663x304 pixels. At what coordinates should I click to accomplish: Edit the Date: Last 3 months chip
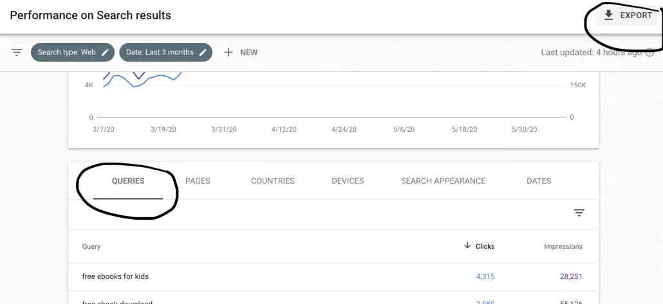point(166,52)
